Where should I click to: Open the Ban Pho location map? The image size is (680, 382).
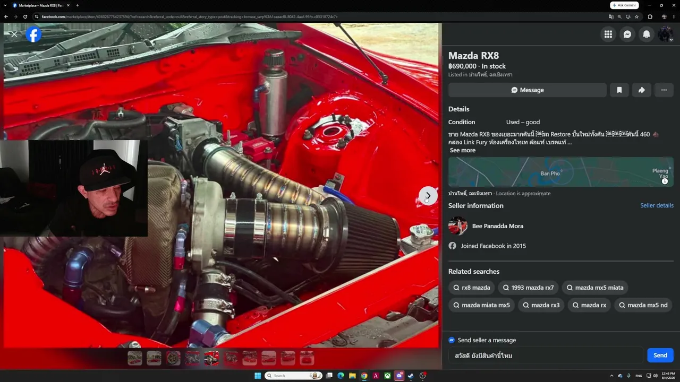tap(560, 172)
